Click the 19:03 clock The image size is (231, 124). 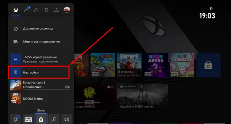tap(207, 16)
